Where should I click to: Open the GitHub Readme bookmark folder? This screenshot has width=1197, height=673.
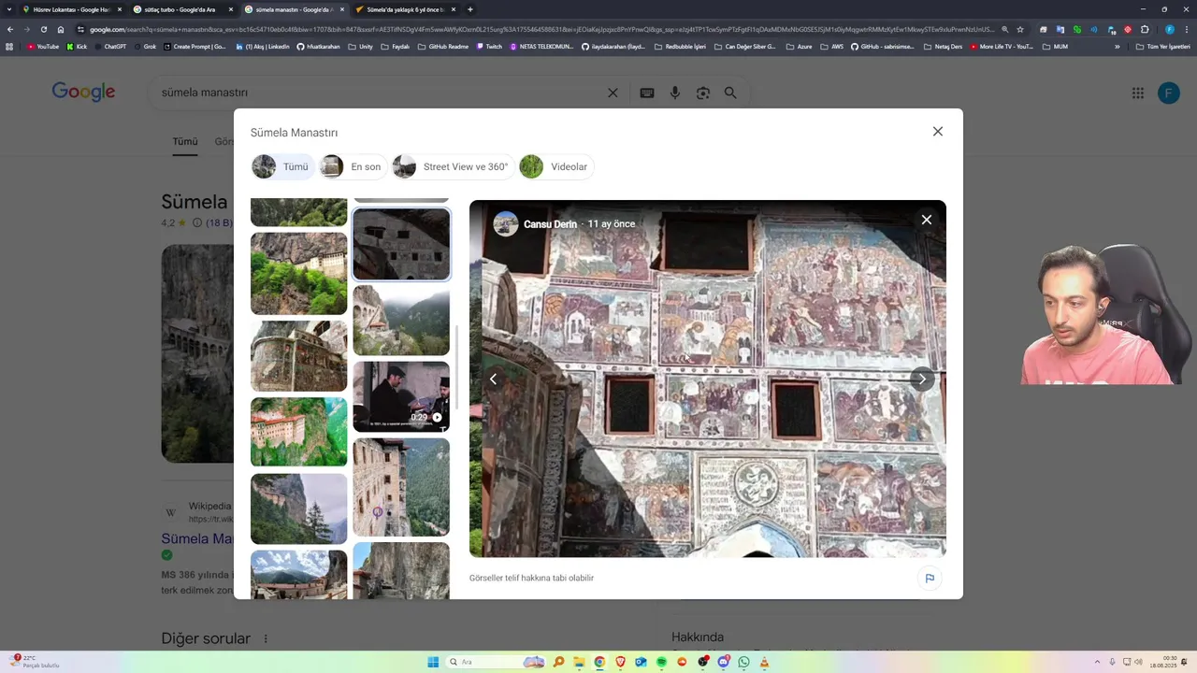point(443,47)
